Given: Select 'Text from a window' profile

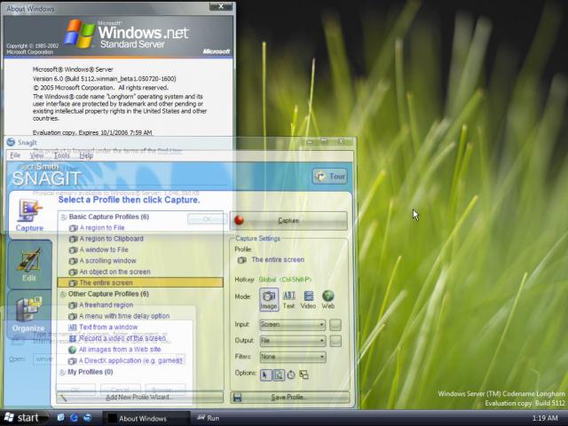Looking at the screenshot, I should click(x=108, y=327).
